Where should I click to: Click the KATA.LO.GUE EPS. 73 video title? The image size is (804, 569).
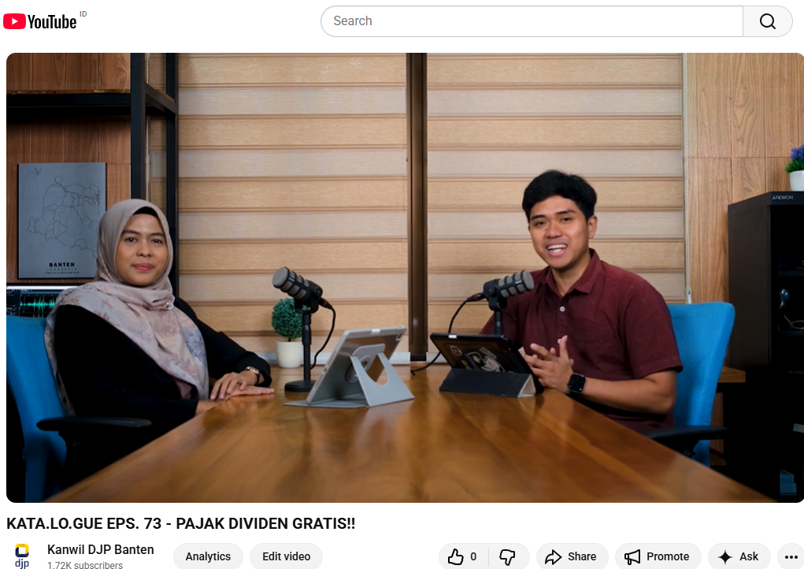[180, 524]
